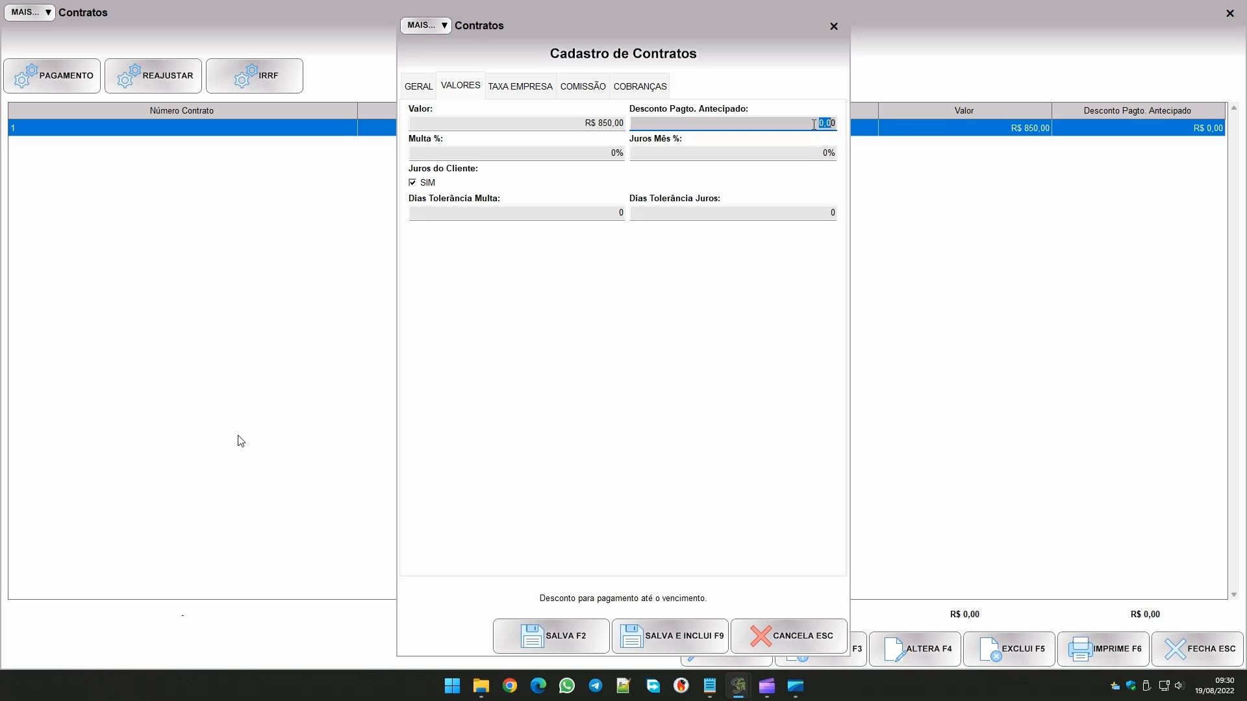Click the SALVA E INCLUI F9 icon

[x=631, y=636]
